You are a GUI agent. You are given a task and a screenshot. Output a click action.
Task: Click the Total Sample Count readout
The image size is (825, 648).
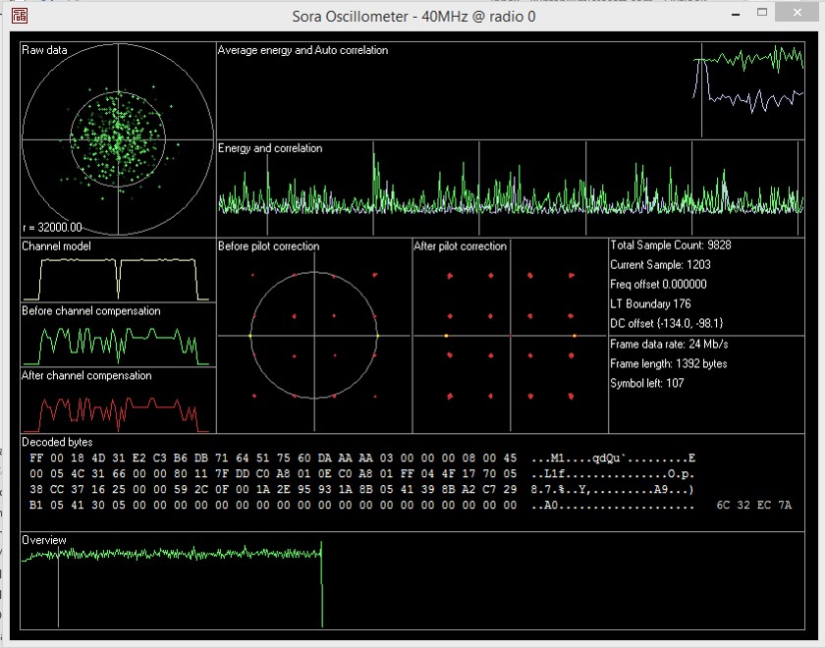[671, 245]
